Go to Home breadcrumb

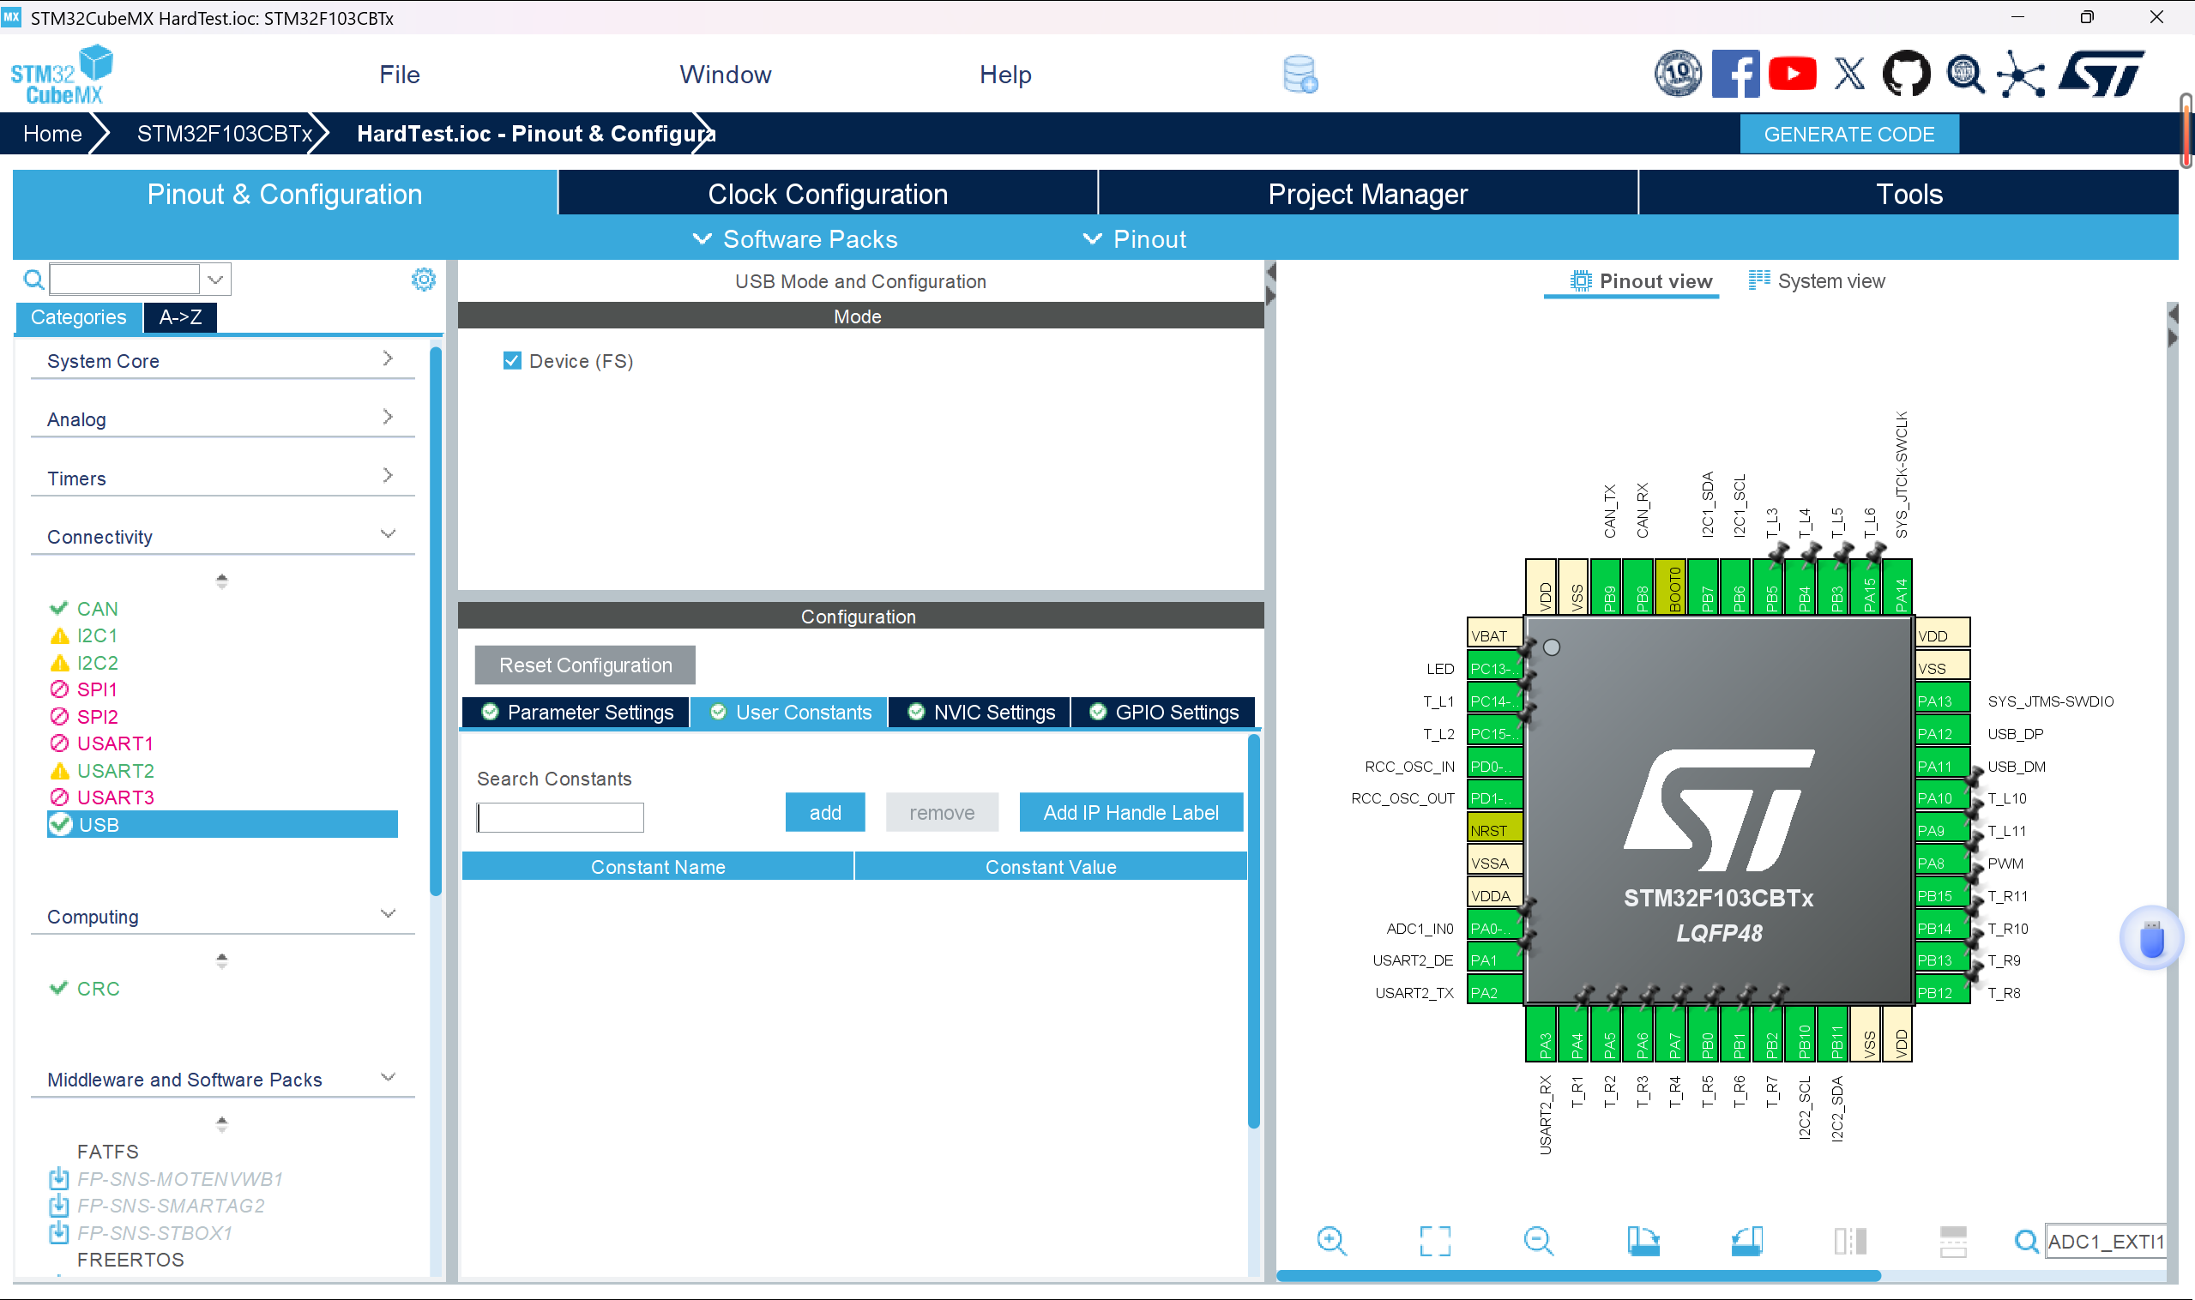pyautogui.click(x=52, y=134)
